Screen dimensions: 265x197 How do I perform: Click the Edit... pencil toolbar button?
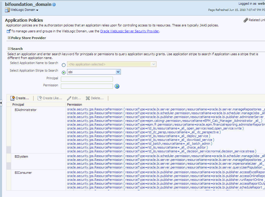pos(74,98)
